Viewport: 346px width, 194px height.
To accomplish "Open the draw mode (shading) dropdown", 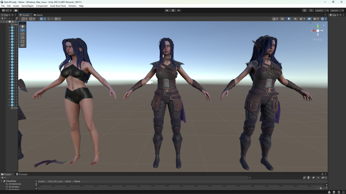I will 275,19.
